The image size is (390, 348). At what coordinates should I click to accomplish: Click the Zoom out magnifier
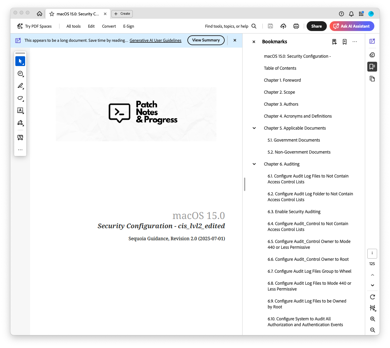point(373,330)
